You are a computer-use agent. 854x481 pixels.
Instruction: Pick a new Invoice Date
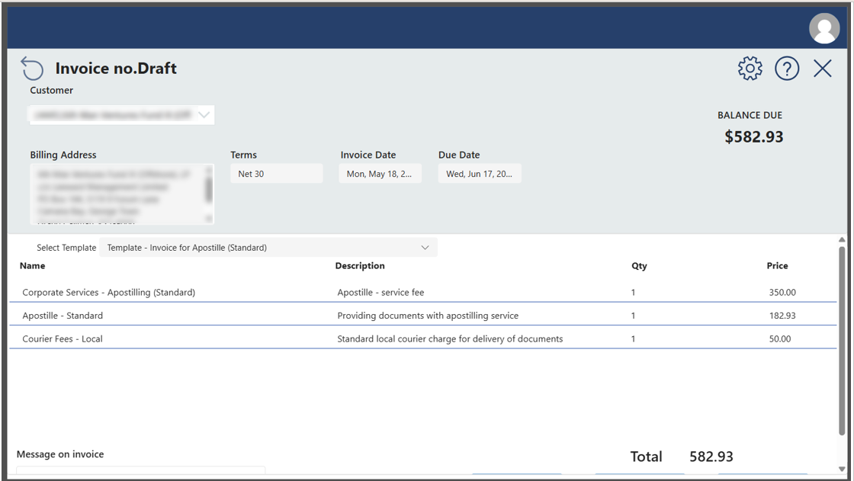(x=380, y=174)
